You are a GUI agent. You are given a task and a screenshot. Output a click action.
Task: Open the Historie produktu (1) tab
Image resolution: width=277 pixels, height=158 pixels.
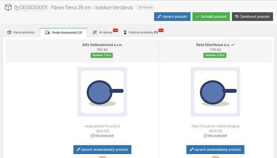(x=140, y=32)
